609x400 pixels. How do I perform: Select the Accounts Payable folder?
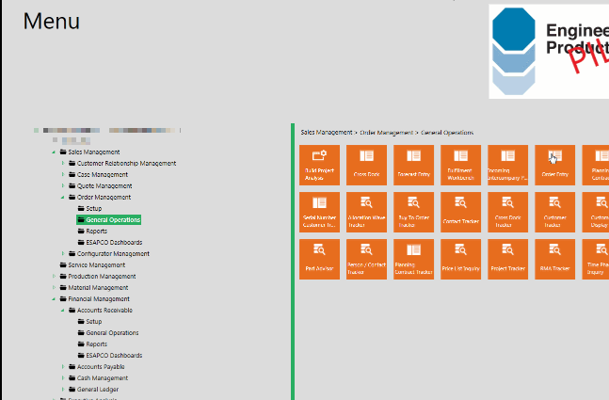tap(97, 366)
